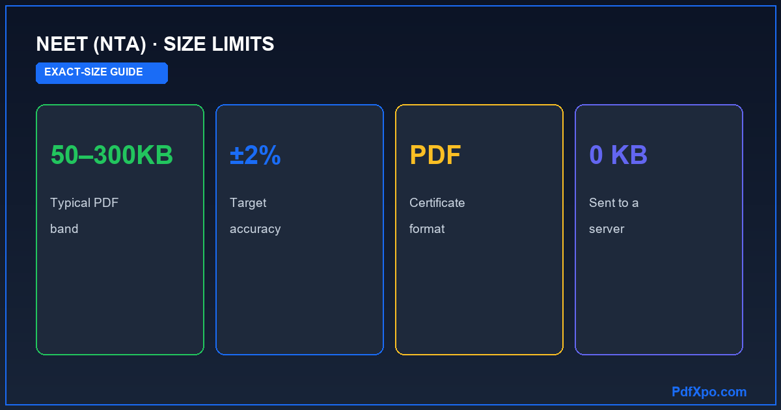
Task: Click the Sent to a server label
Action: (614, 215)
